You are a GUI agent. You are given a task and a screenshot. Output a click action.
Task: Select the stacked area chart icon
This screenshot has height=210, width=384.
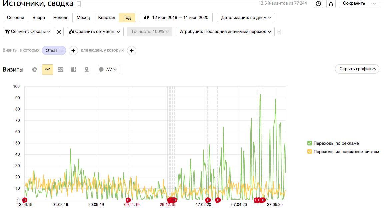[x=61, y=70]
